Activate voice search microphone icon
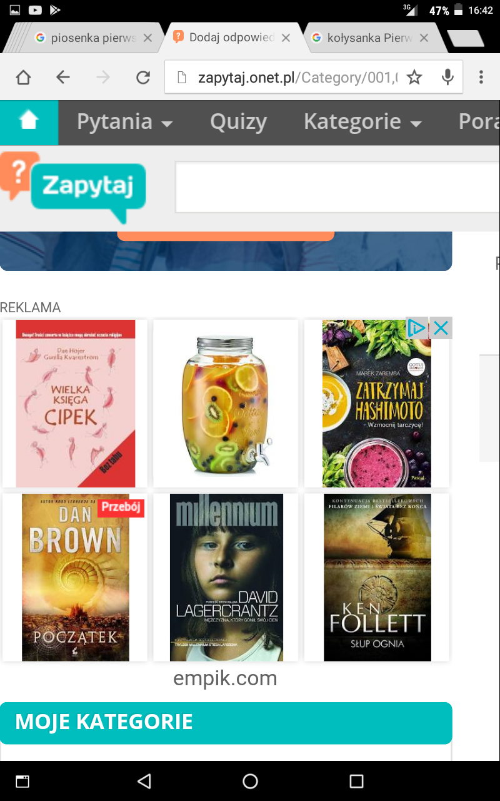Screen dimensions: 500x801 pyautogui.click(x=447, y=77)
